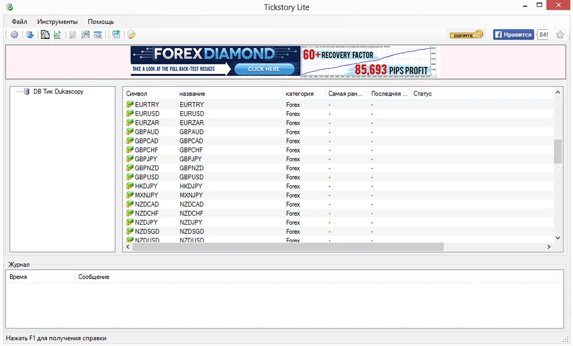Click the symbol list's scroll up arrow
Image resolution: width=573 pixels, height=346 pixels.
557,93
